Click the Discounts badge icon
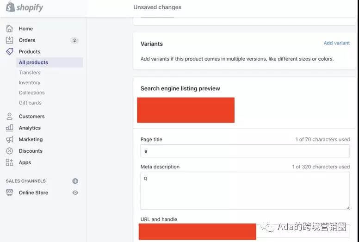359x242 pixels. pyautogui.click(x=9, y=151)
